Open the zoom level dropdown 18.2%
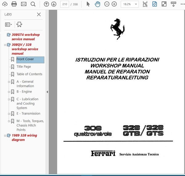The width and height of the screenshot is (185, 176). pos(130,4)
